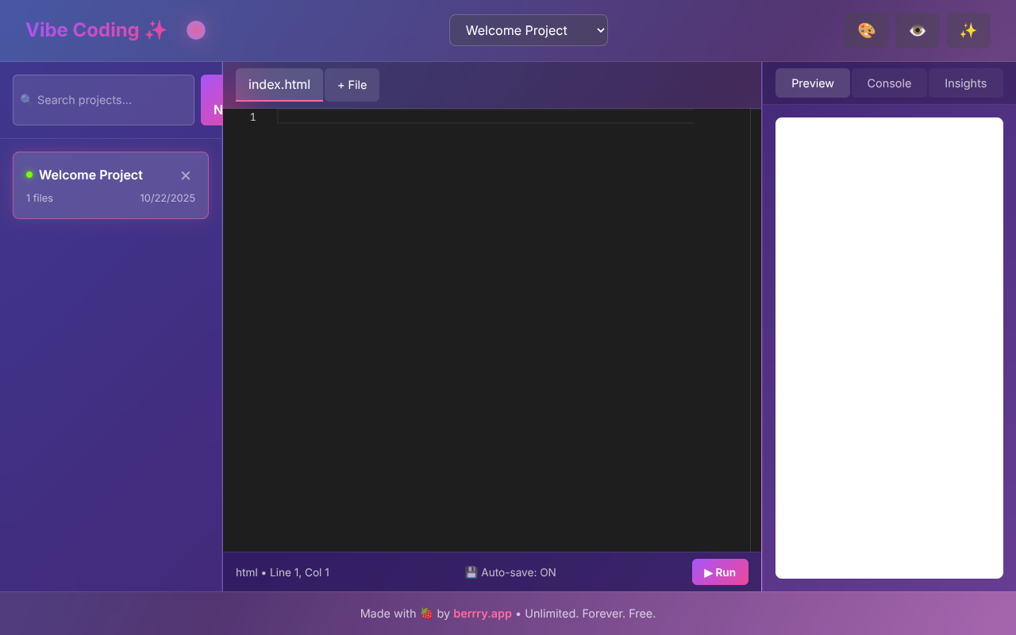Open the Welcome Project selector dropdown

point(528,30)
